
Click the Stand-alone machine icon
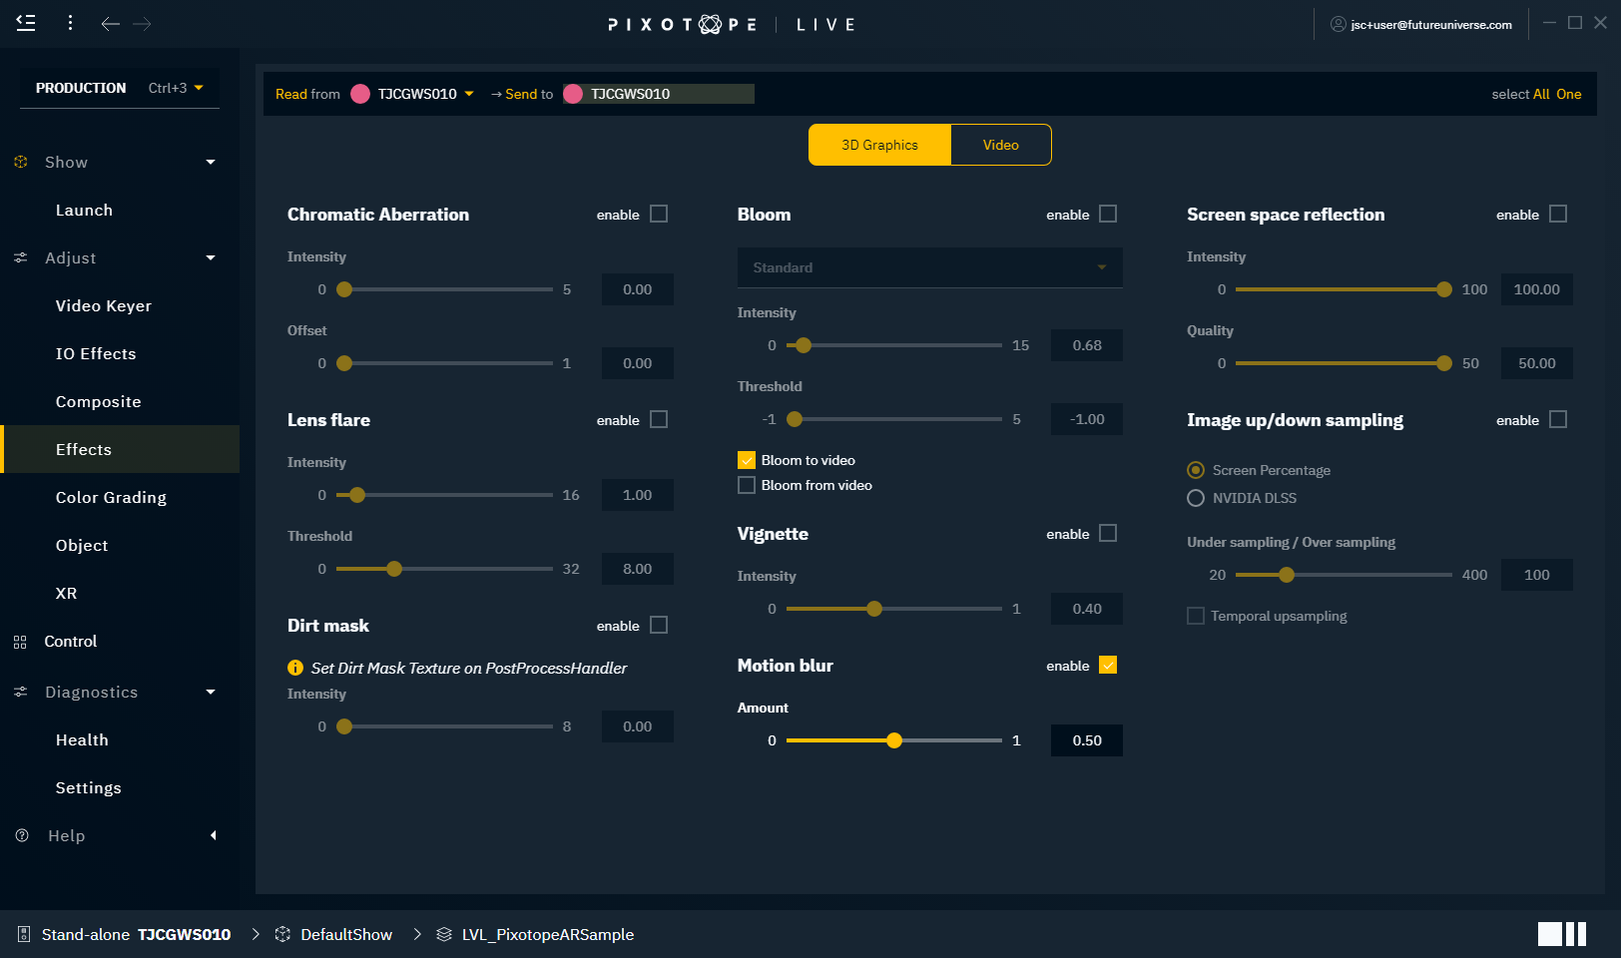point(24,934)
